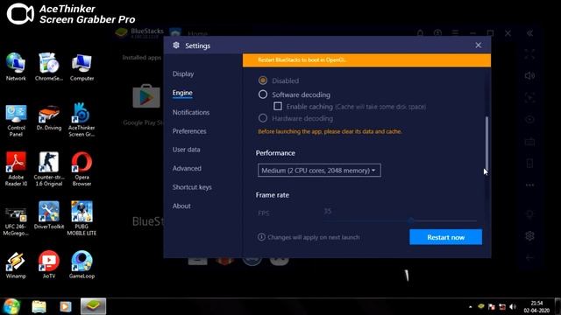The image size is (561, 315).
Task: Click the Settings panel scrollbar
Action: pos(486,143)
